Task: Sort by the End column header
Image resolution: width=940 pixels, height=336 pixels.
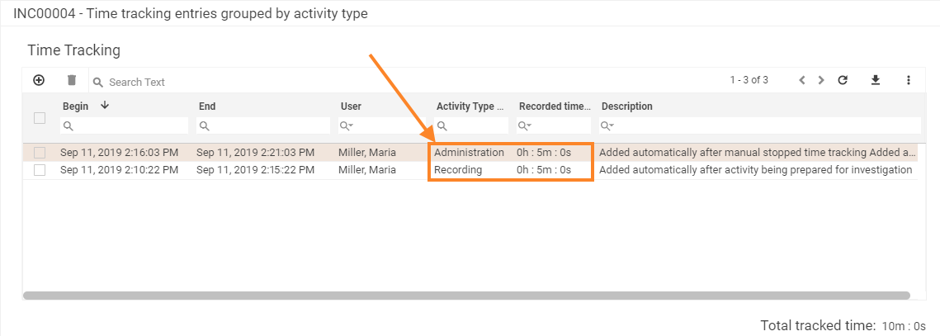Action: pos(207,106)
